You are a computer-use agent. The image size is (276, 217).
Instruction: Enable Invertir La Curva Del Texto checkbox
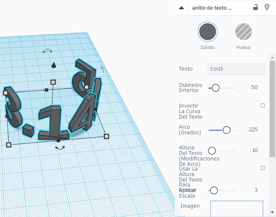(262, 106)
